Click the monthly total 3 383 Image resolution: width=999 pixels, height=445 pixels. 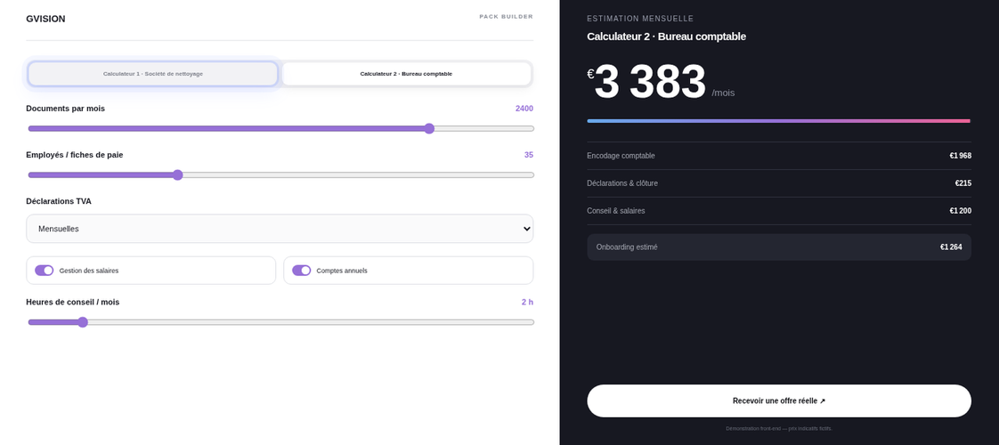650,82
